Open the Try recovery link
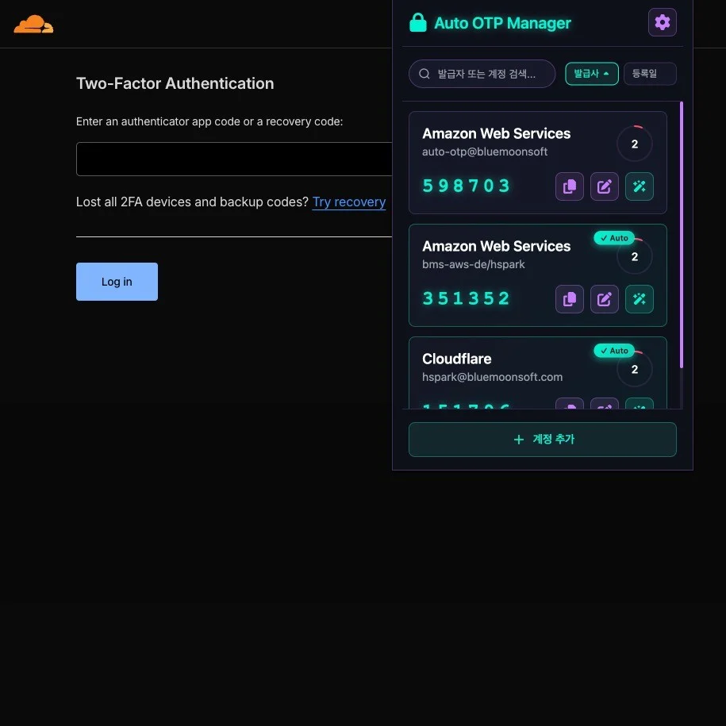 (x=349, y=202)
